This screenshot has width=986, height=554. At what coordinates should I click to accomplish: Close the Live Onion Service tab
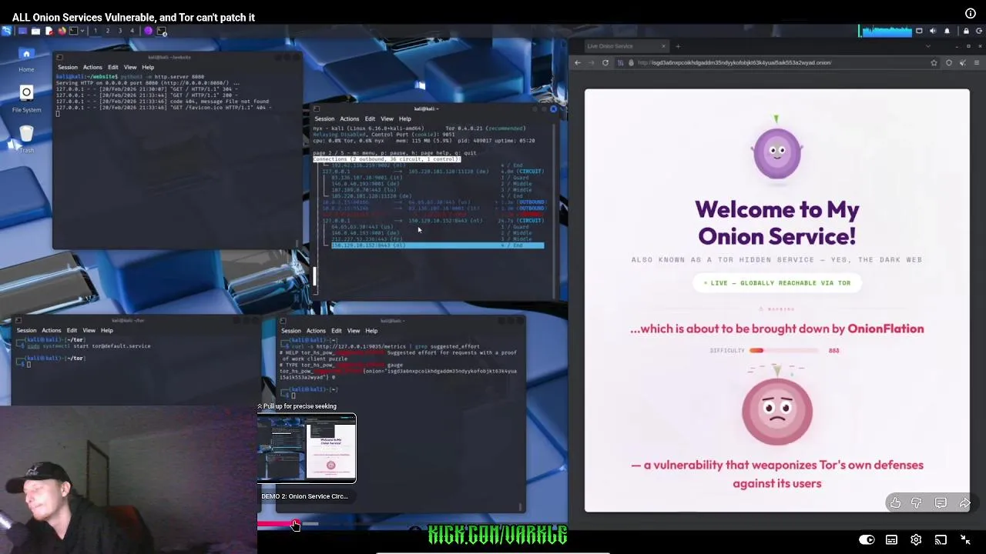[x=663, y=46]
